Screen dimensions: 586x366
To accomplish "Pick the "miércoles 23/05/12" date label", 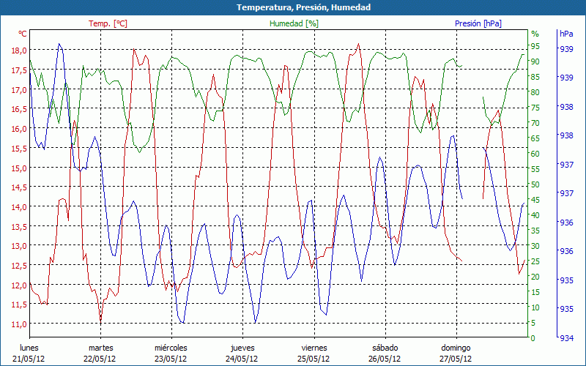I will tap(171, 353).
